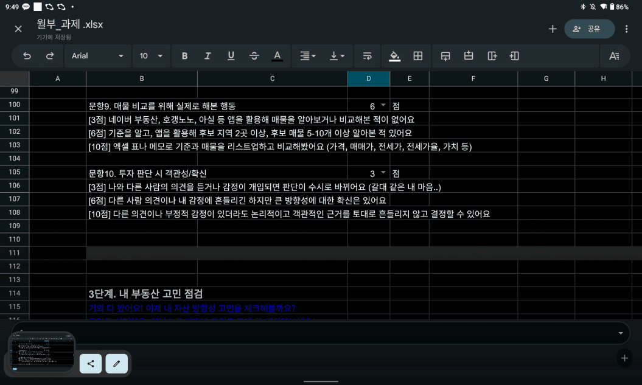This screenshot has width=642, height=385.
Task: Redo the last undone action
Action: coord(50,56)
